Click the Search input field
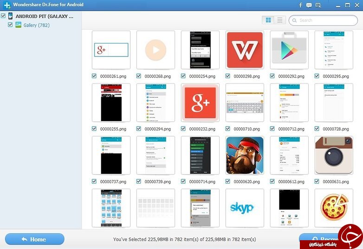 pyautogui.click(x=323, y=20)
